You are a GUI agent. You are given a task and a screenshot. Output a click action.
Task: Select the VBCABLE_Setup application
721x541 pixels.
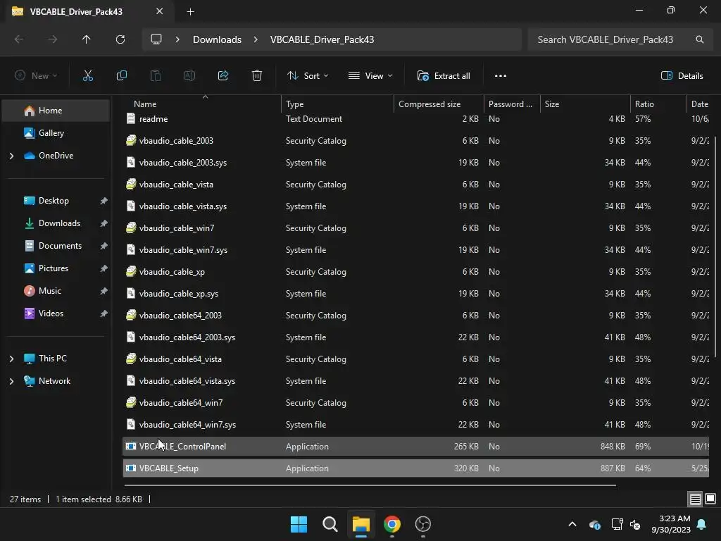pyautogui.click(x=415, y=468)
